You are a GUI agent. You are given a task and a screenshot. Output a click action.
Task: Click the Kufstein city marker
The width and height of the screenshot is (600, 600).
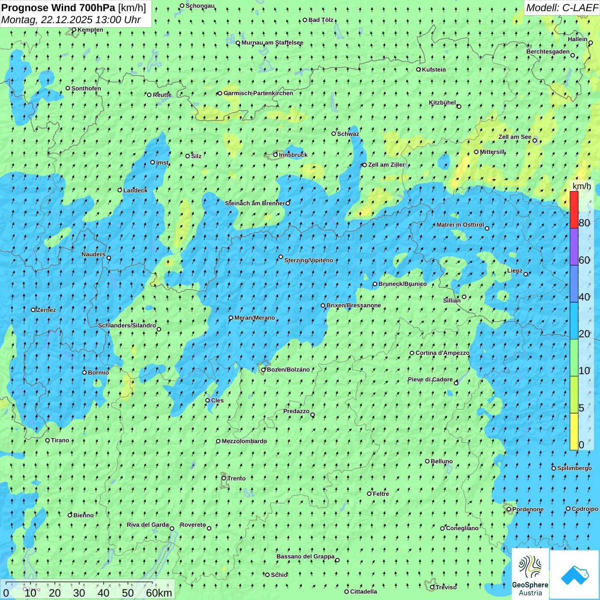(x=419, y=69)
